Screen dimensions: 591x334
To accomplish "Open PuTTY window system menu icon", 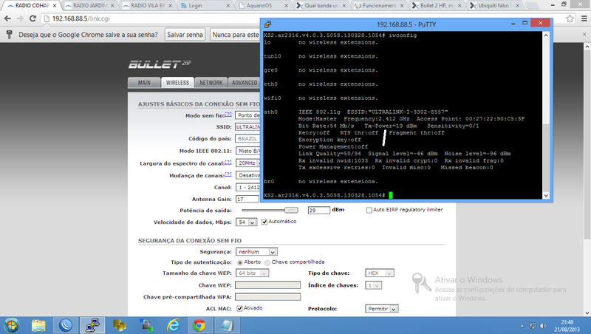I will tap(267, 24).
